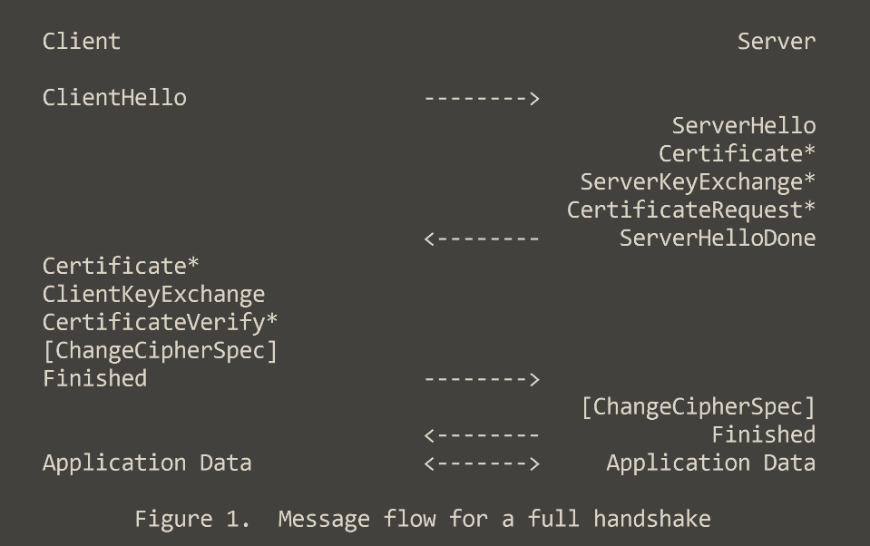This screenshot has height=546, width=870.
Task: Click the server's [ChangeCipherSpec] entry
Action: (698, 406)
